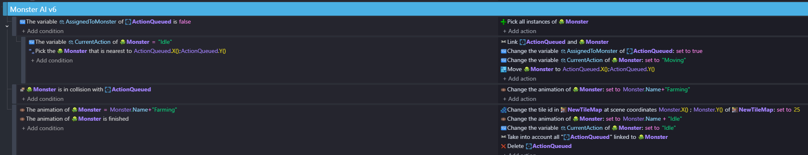
Task: Click the red Delete ActionQueued X icon
Action: point(503,146)
